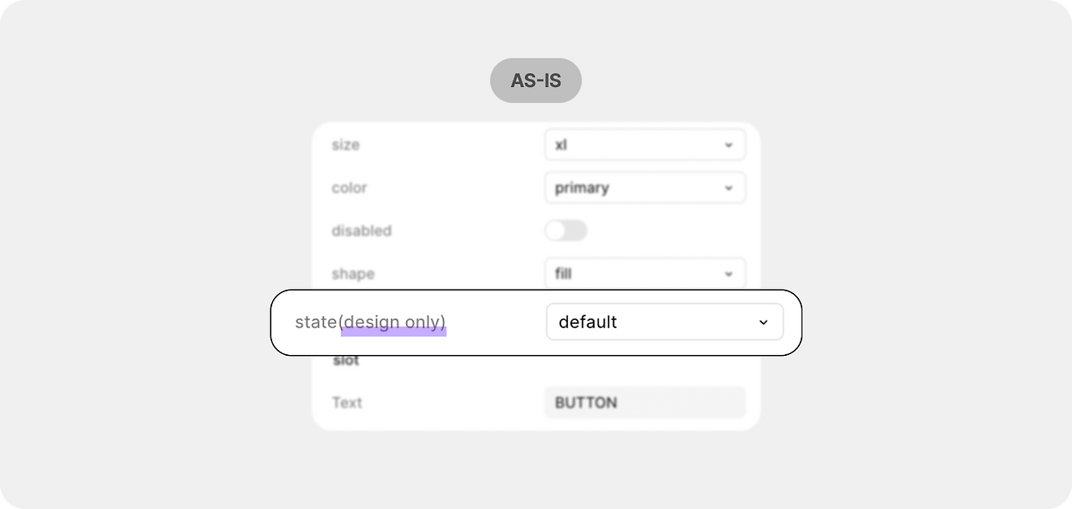The height and width of the screenshot is (509, 1072).
Task: Click the state(design only) label
Action: pyautogui.click(x=370, y=322)
